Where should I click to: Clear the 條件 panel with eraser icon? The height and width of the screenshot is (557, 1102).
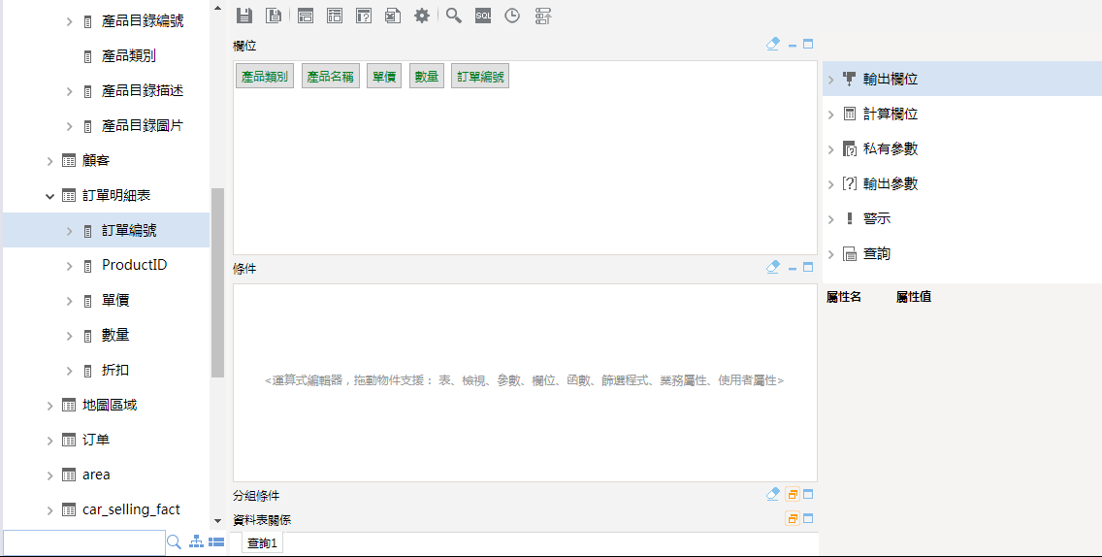773,267
